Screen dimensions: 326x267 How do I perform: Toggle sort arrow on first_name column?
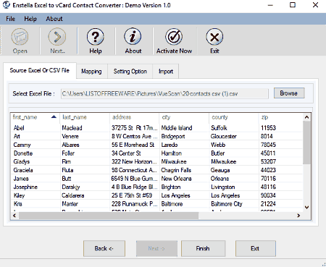[54, 117]
